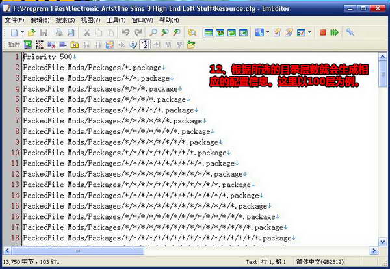390x269 pixels.
Task: Click the red Stop macro icon
Action: pos(322,32)
